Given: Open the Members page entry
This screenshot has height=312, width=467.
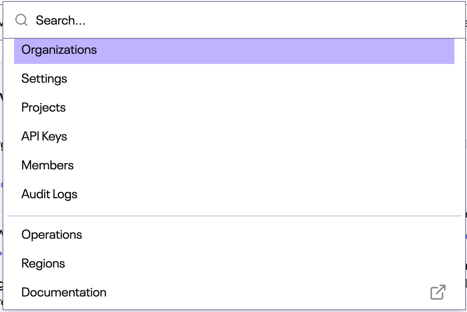Looking at the screenshot, I should (48, 165).
